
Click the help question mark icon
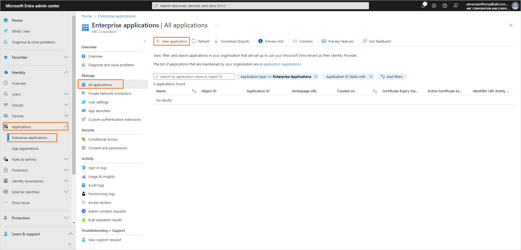[445, 6]
